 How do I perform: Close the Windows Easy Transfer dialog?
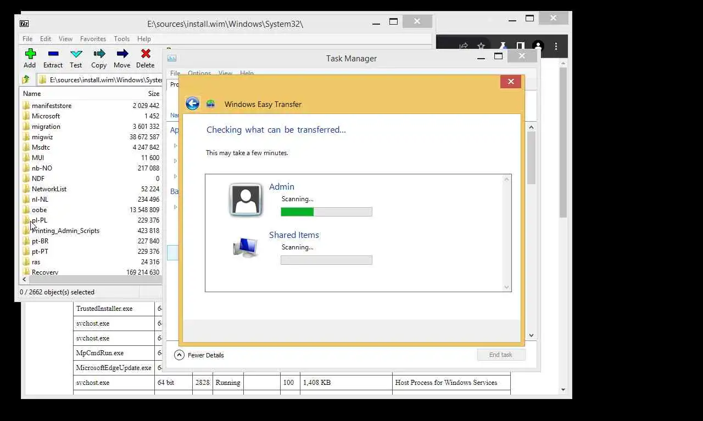pos(511,82)
